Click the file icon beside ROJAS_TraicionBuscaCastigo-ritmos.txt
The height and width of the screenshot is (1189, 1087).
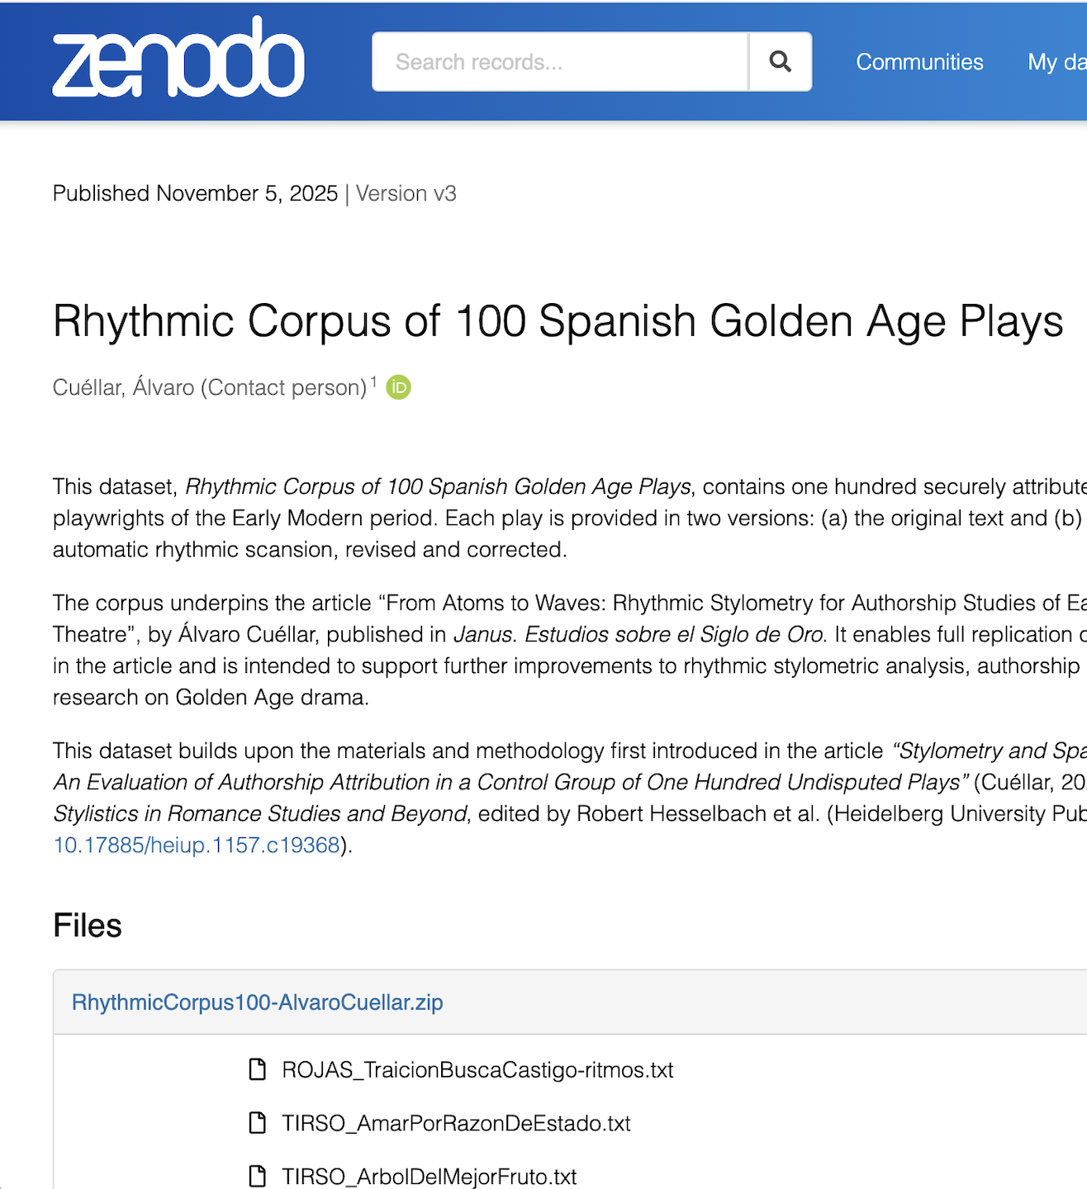257,1068
